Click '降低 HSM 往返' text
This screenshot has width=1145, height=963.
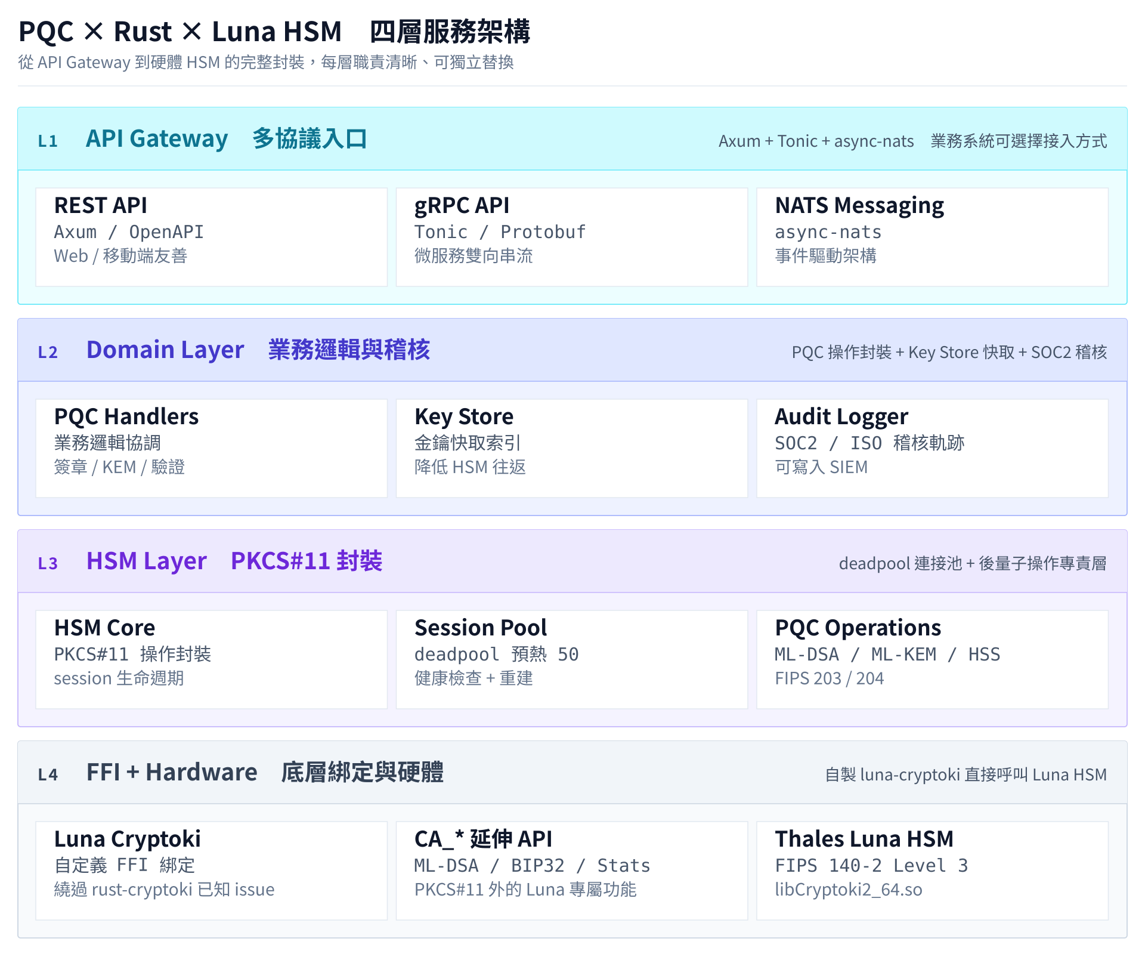pyautogui.click(x=470, y=467)
